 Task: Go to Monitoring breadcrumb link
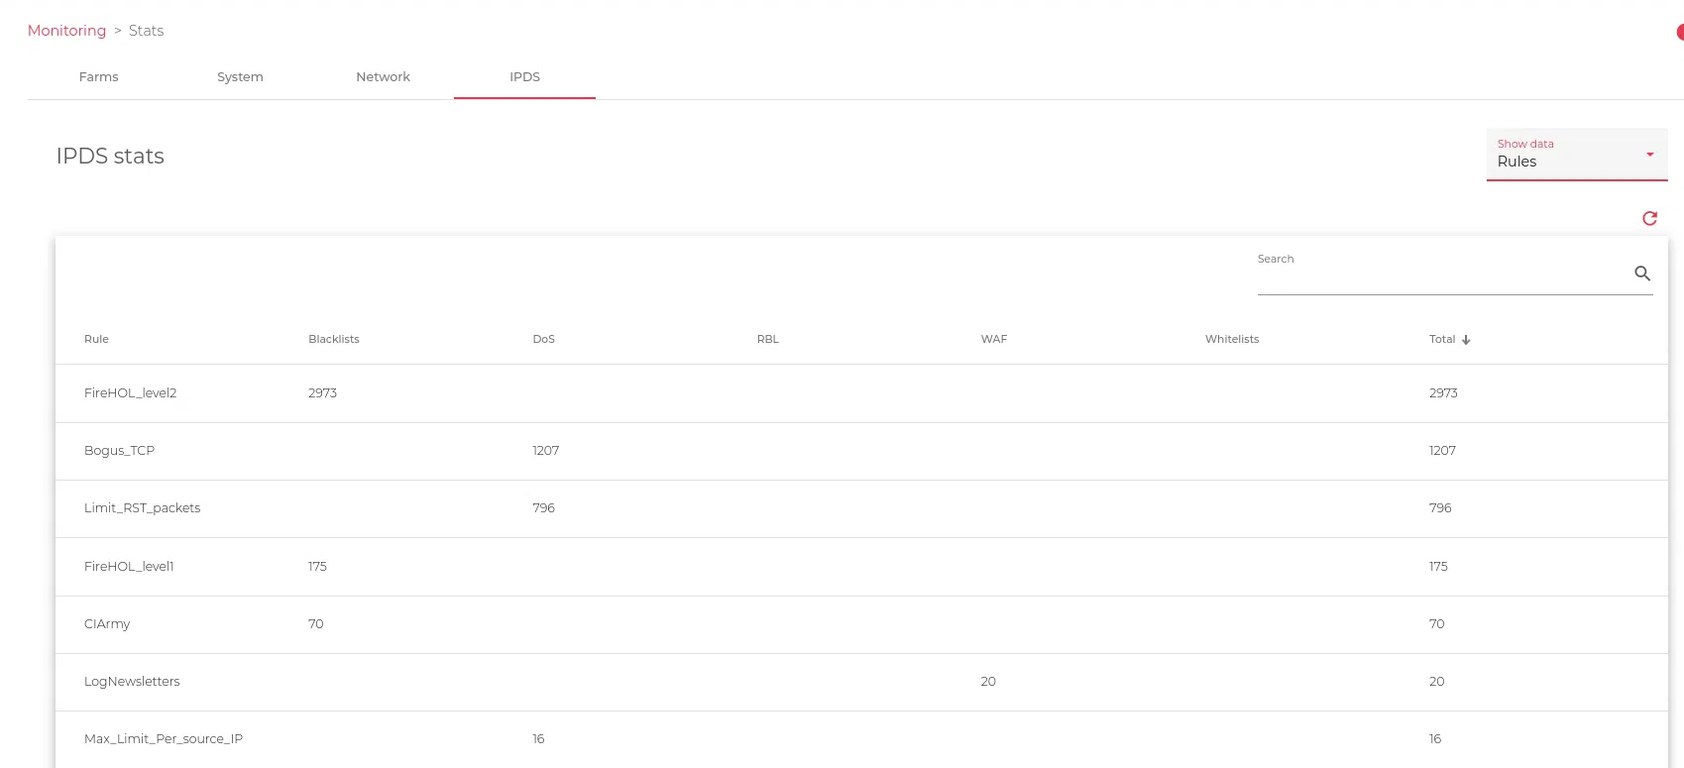(x=66, y=31)
